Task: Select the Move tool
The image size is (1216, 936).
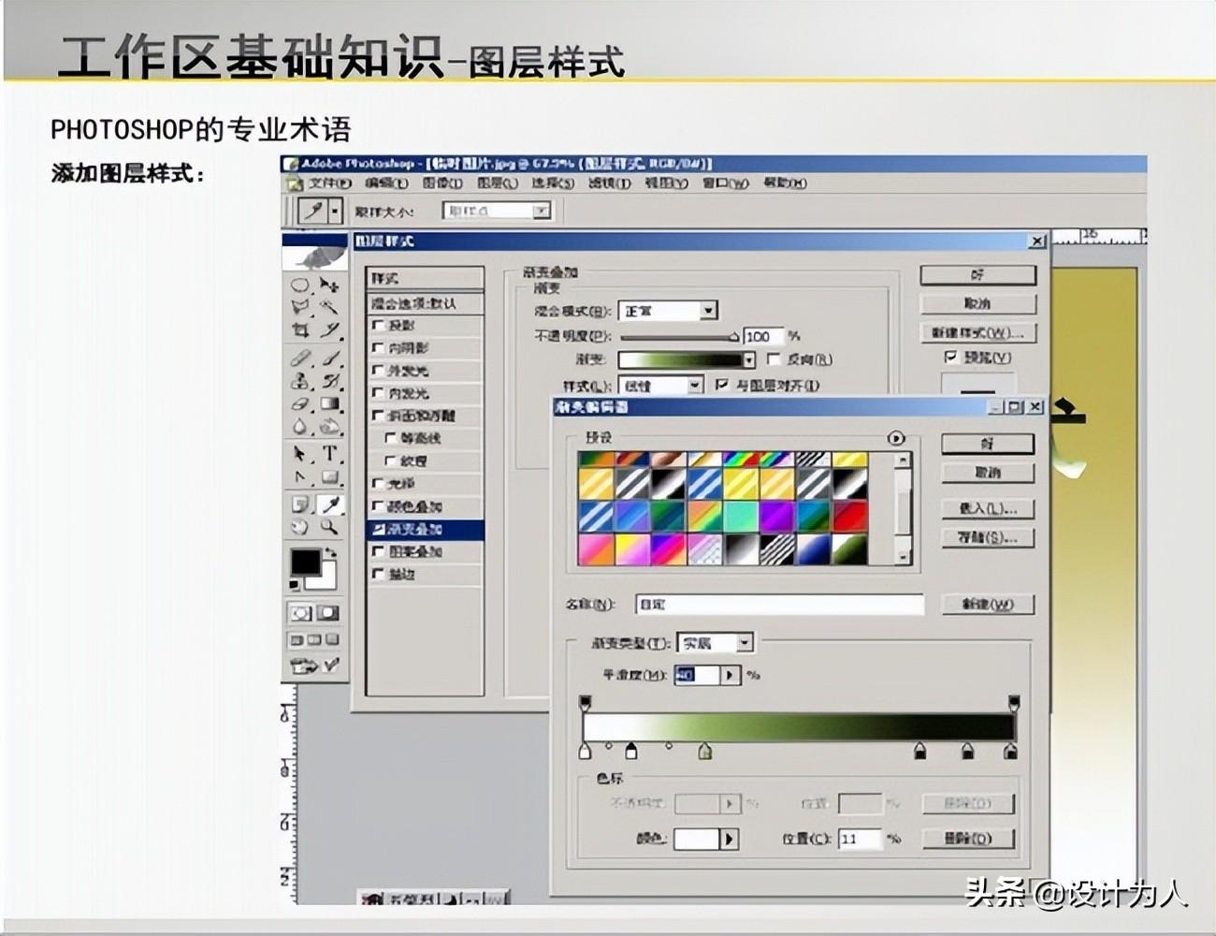Action: 329,285
